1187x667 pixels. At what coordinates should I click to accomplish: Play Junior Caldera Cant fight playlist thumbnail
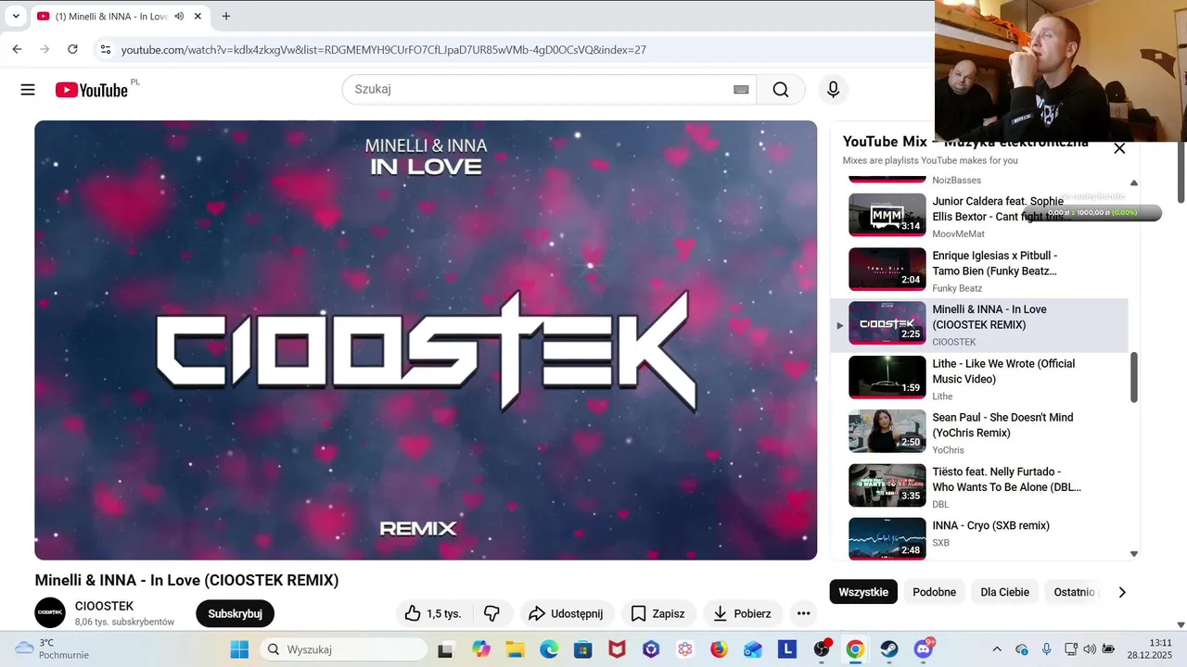pos(887,215)
